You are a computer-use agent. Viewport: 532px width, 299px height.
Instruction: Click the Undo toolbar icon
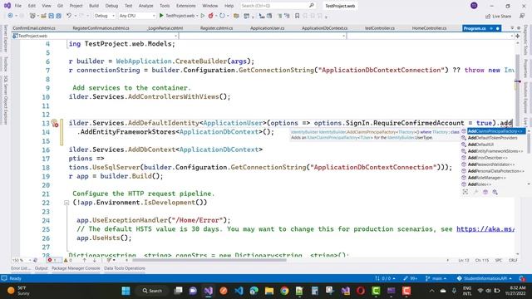click(x=69, y=16)
